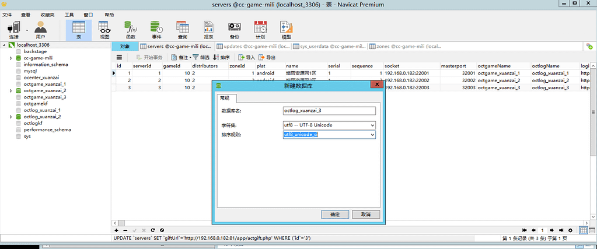Screen dimensions: 597x249
Task: Open the 收藏夹 (Favorites) menu
Action: pos(47,15)
